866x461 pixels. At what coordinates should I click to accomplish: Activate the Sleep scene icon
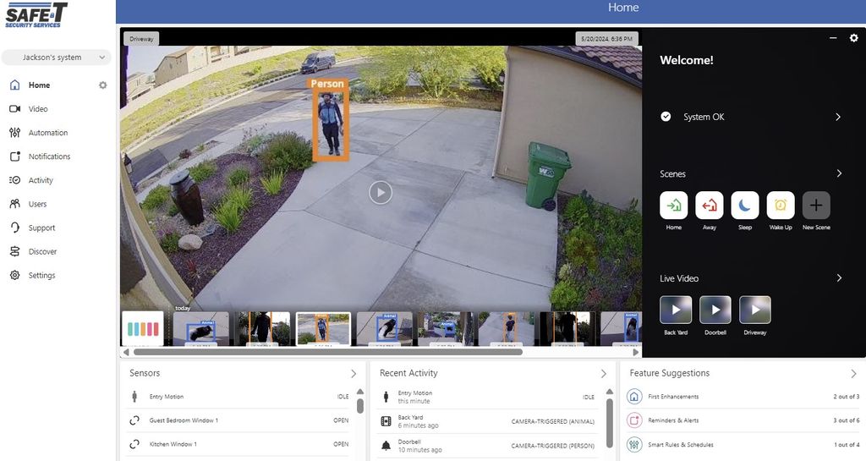(x=744, y=206)
